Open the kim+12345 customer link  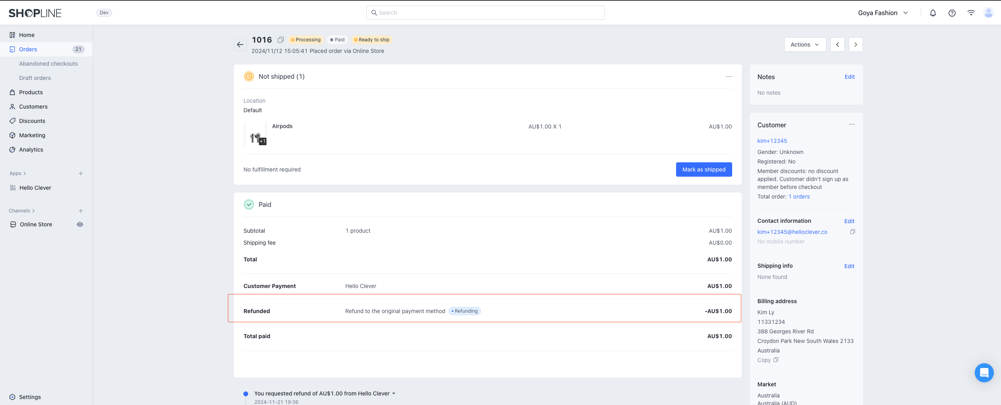(772, 141)
